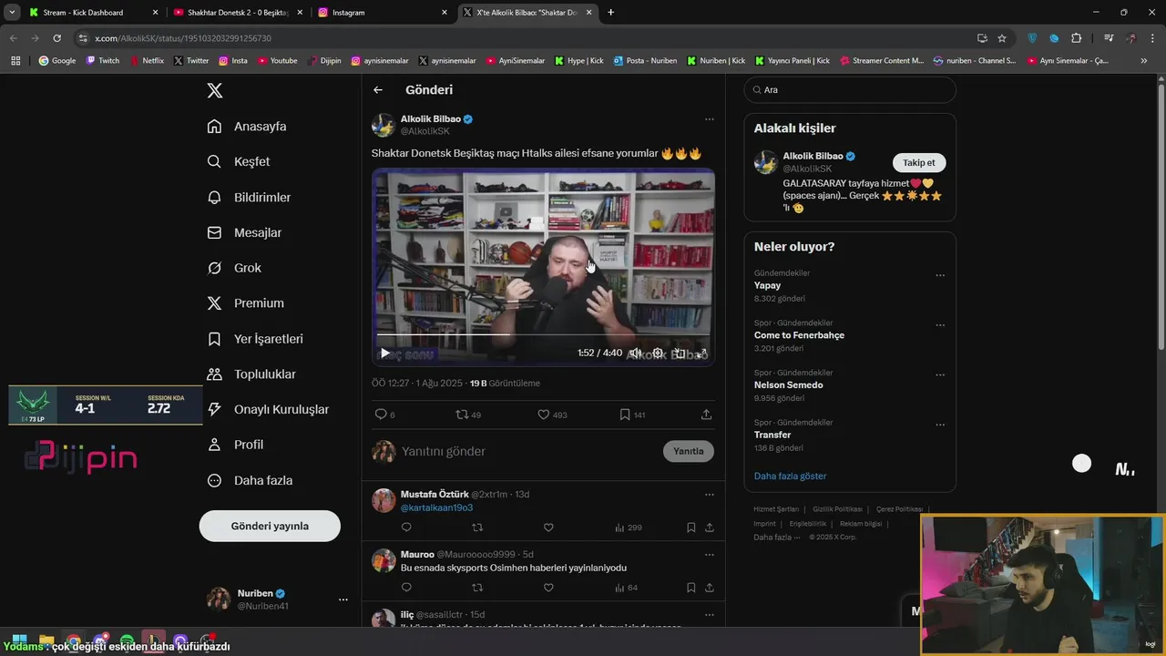Bookmark Mustafa Öztürk's reply
Image resolution: width=1166 pixels, height=656 pixels.
[x=690, y=528]
